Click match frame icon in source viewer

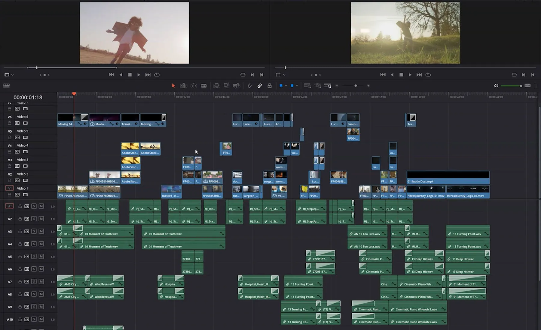point(243,75)
